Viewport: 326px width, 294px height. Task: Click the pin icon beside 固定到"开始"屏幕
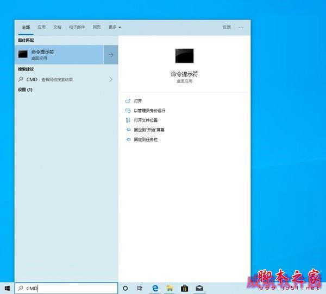(128, 130)
